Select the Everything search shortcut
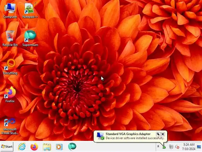This screenshot has width=202, height=152. tap(10, 67)
